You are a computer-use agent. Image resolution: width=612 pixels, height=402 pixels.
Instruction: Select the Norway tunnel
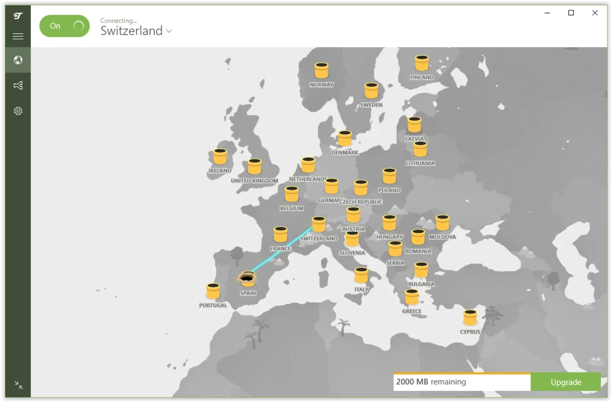(x=322, y=70)
